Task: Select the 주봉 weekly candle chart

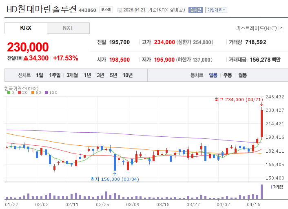Action: [228, 75]
